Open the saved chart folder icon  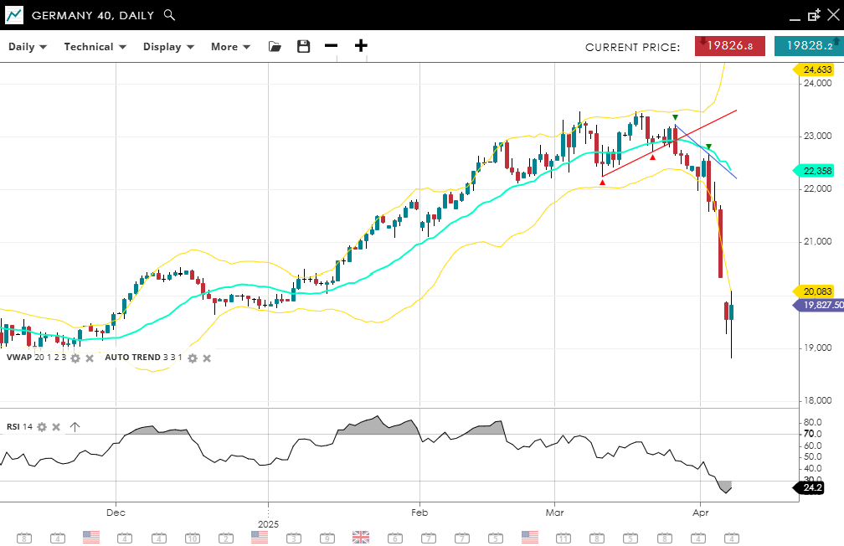275,47
